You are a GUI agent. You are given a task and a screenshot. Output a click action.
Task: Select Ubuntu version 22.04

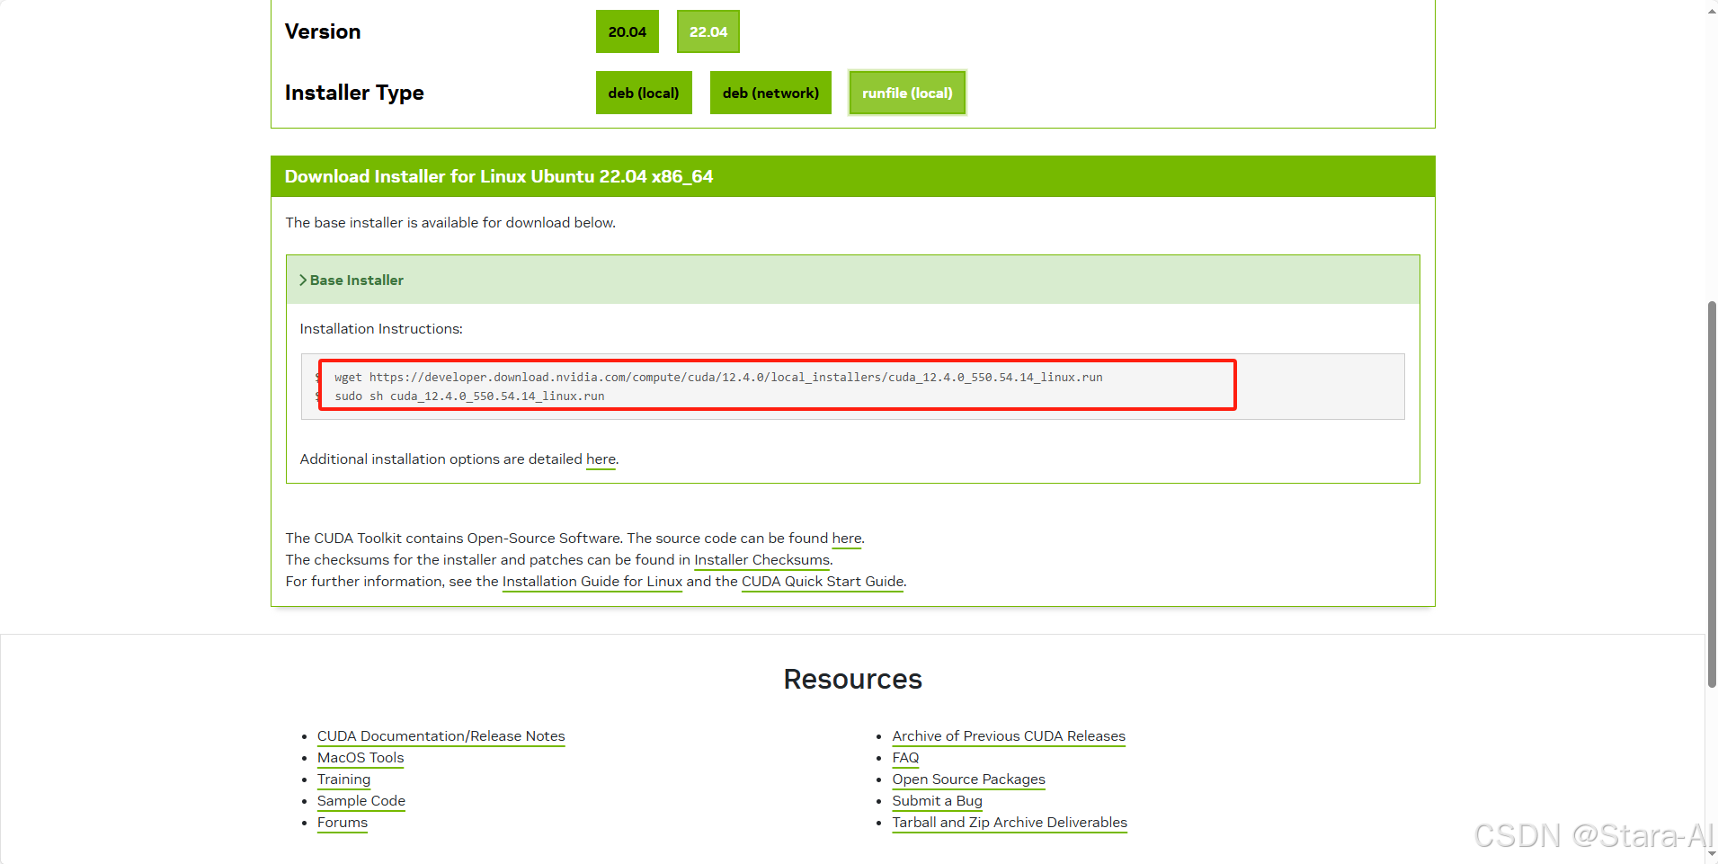708,31
